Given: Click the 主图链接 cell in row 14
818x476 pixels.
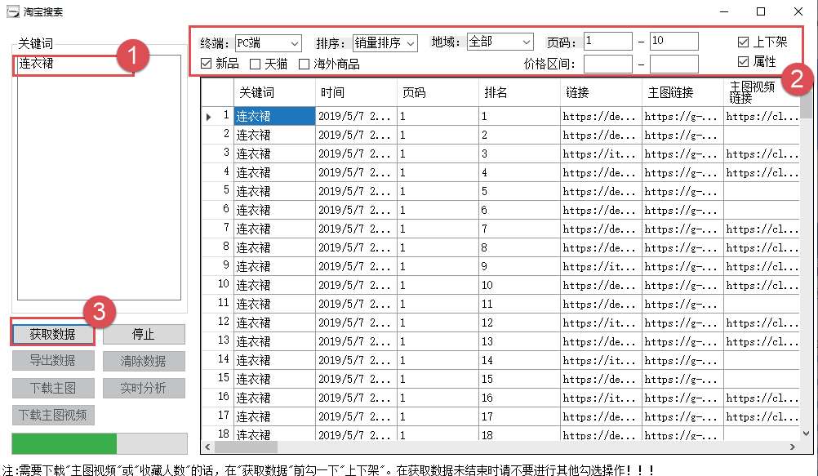Looking at the screenshot, I should click(683, 361).
